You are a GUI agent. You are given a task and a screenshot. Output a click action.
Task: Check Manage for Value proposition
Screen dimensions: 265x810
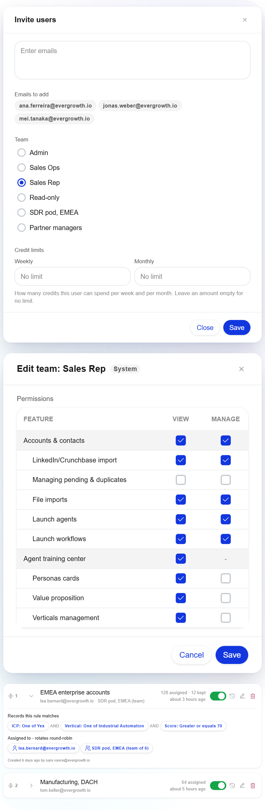[x=226, y=598]
